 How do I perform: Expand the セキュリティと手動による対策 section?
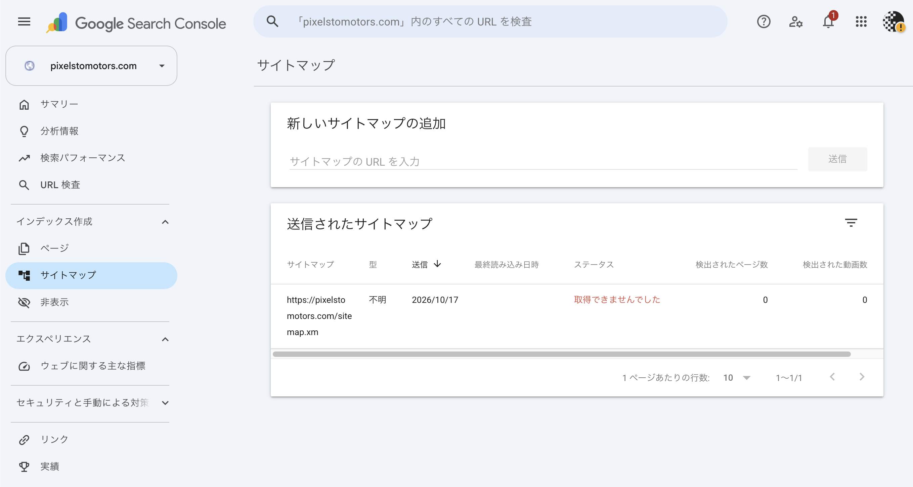[165, 403]
